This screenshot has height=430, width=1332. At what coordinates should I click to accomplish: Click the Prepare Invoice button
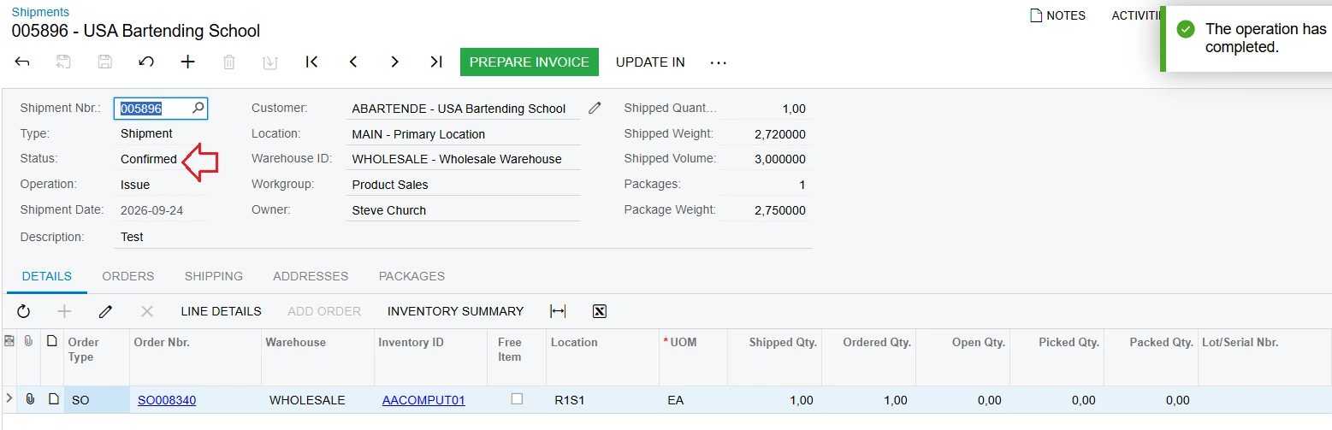(530, 62)
